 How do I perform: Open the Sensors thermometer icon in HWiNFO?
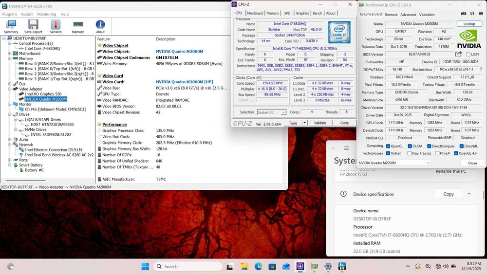coord(56,24)
